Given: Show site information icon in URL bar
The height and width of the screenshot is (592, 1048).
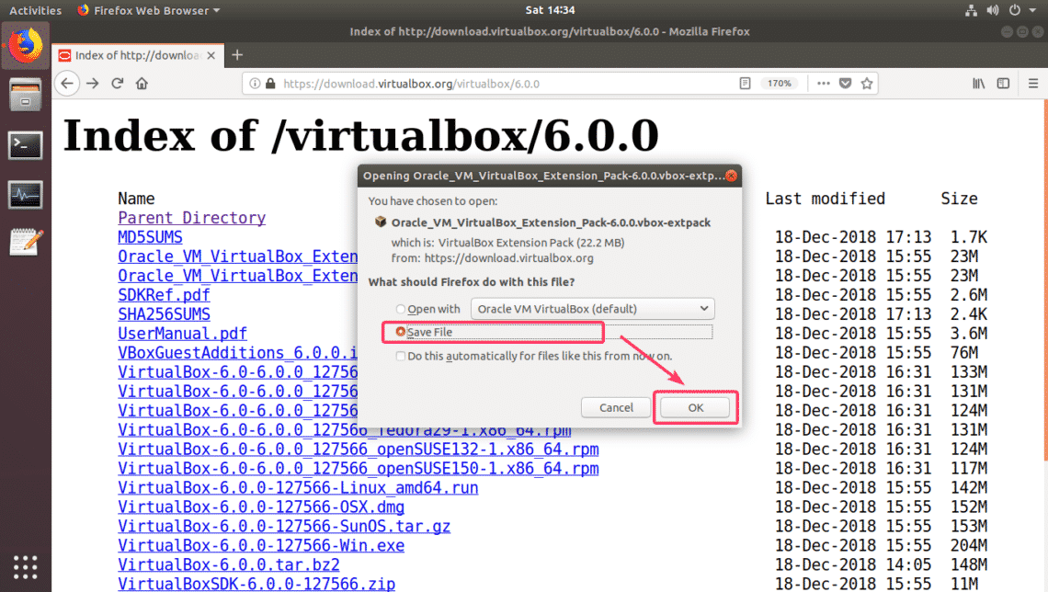Looking at the screenshot, I should coord(255,84).
